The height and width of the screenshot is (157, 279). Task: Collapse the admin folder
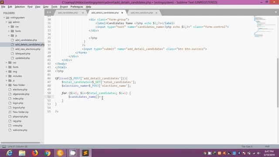click(x=7, y=22)
